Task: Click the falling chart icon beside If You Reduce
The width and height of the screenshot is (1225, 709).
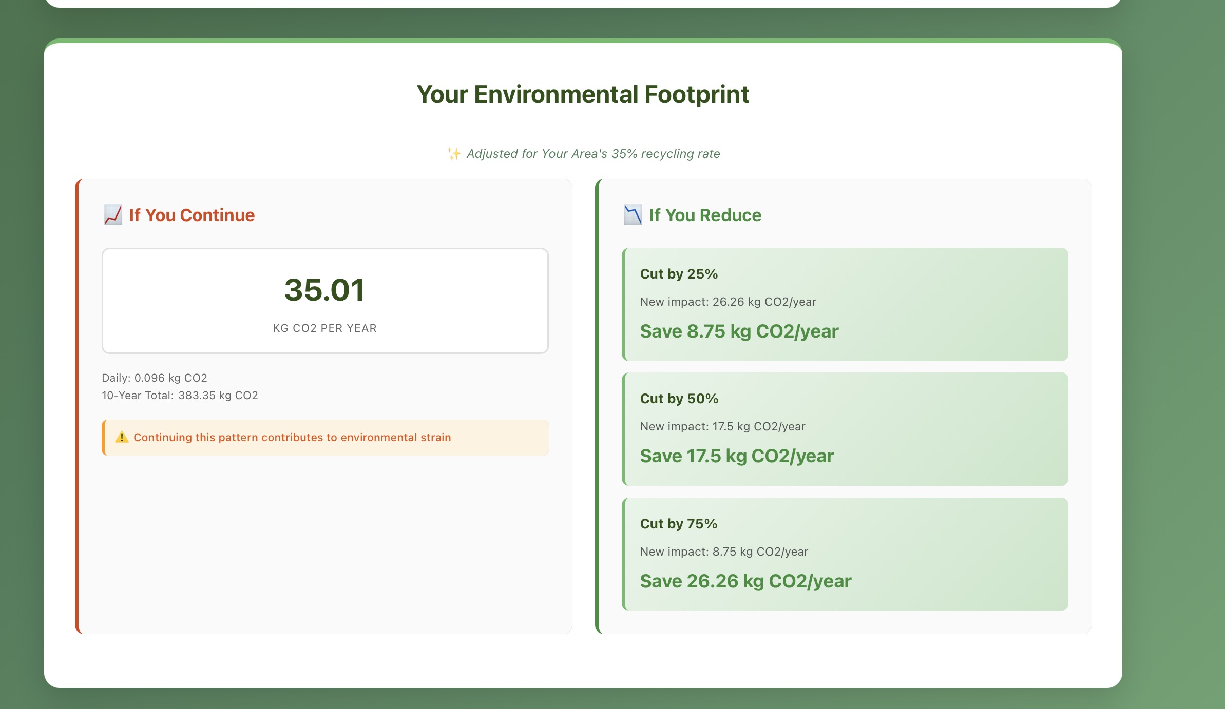Action: pyautogui.click(x=633, y=215)
